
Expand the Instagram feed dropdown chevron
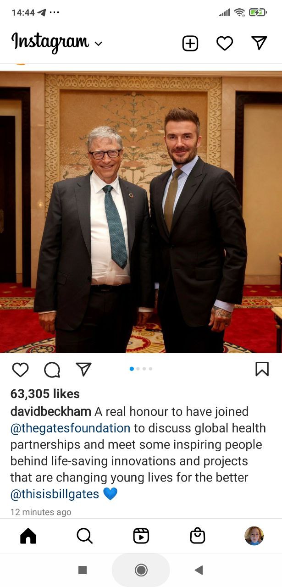pyautogui.click(x=98, y=44)
